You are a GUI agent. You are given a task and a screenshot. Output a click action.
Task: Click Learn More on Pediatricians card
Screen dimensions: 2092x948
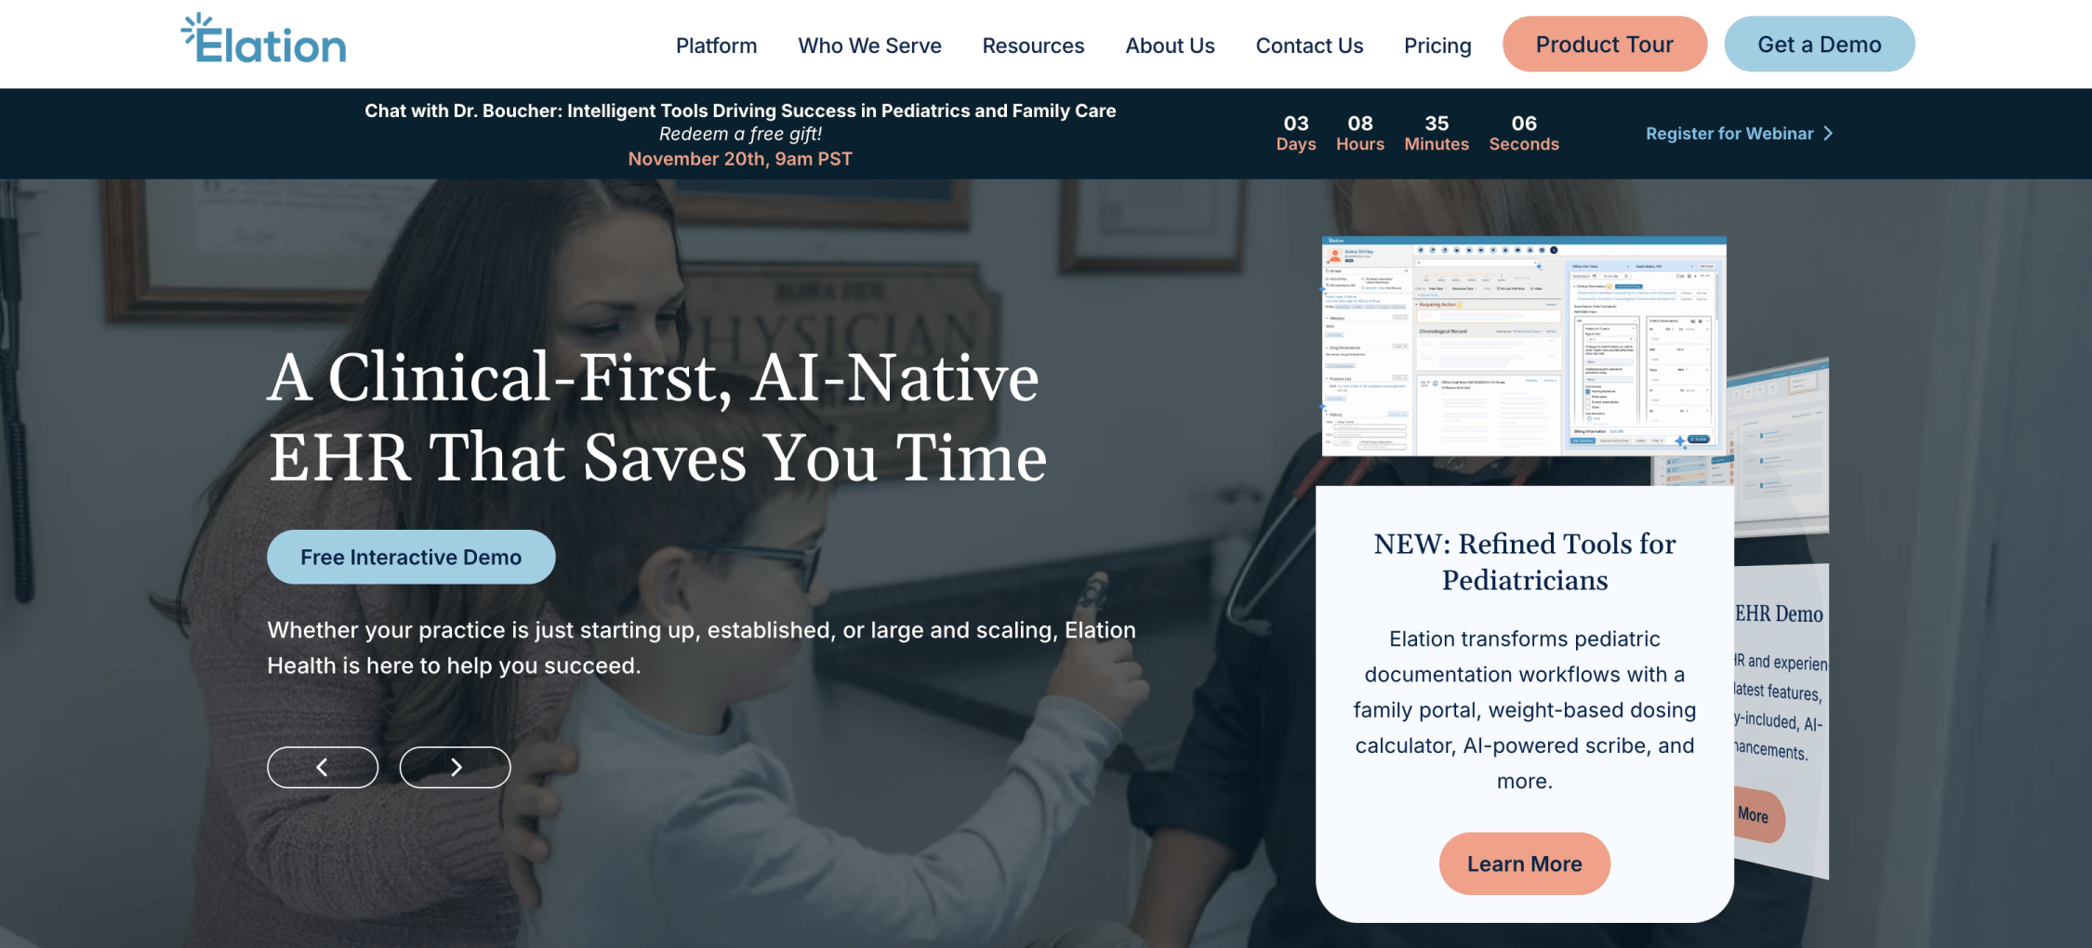pos(1525,863)
